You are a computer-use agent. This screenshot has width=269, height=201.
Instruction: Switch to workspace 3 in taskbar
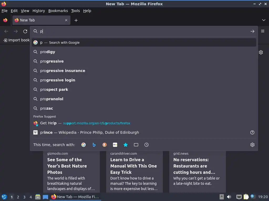[x=24, y=197]
